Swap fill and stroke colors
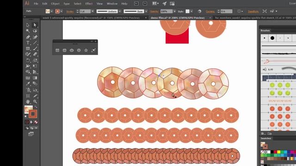The height and width of the screenshot is (166, 296). (x=36, y=107)
